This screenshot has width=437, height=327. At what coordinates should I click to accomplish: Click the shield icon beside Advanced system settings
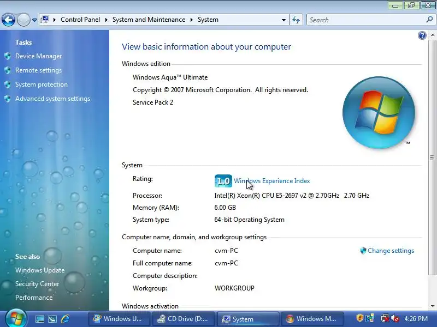tap(8, 99)
